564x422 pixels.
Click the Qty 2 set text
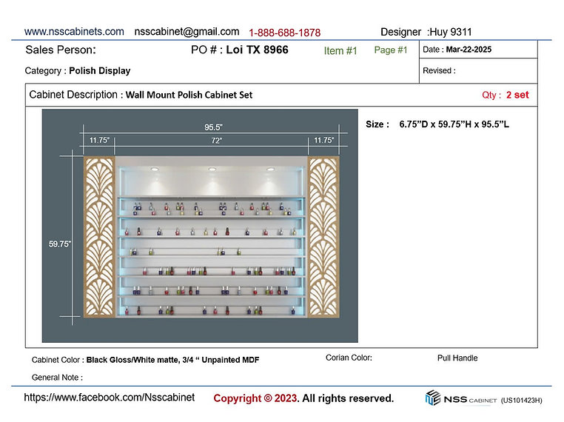point(506,95)
